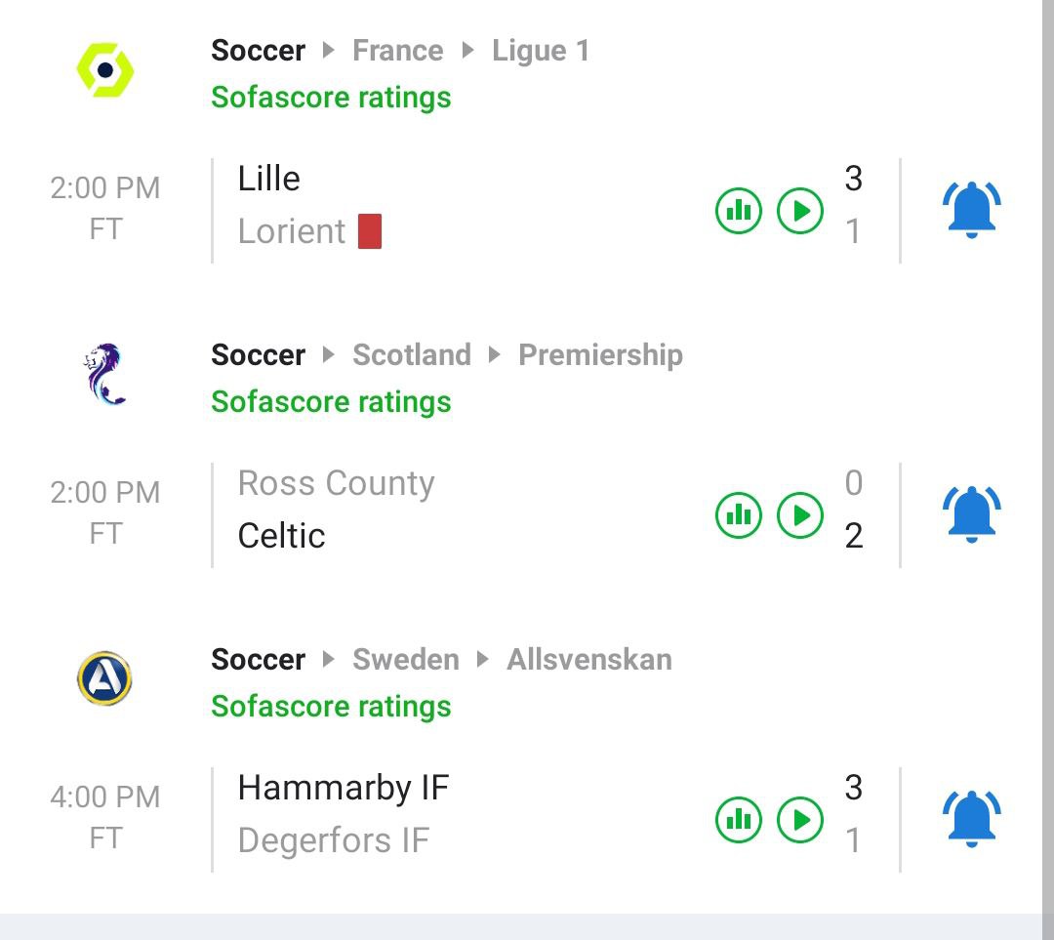Toggle notification bell for Lille match
The width and height of the screenshot is (1054, 940).
click(971, 211)
